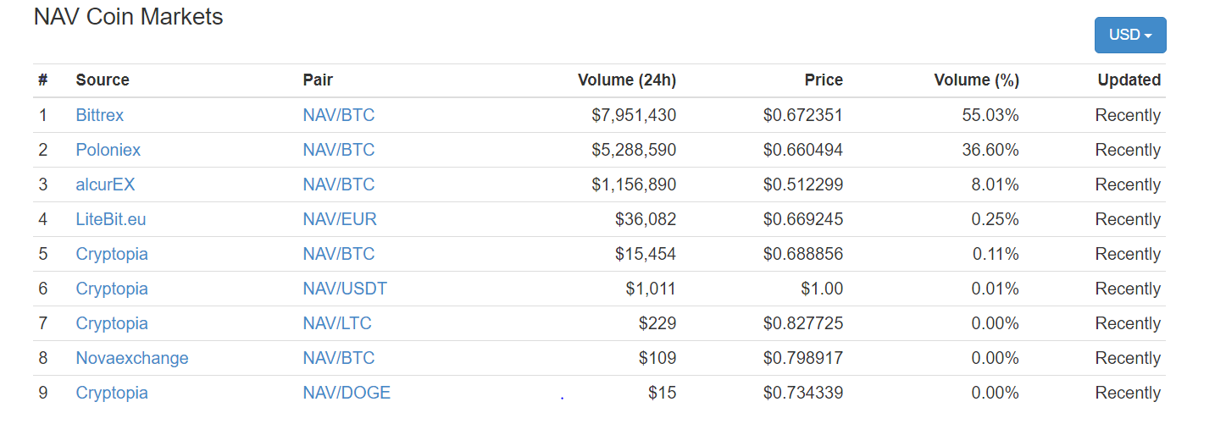This screenshot has height=424, width=1226.
Task: Select the NAV/EUR pair link
Action: pos(340,219)
